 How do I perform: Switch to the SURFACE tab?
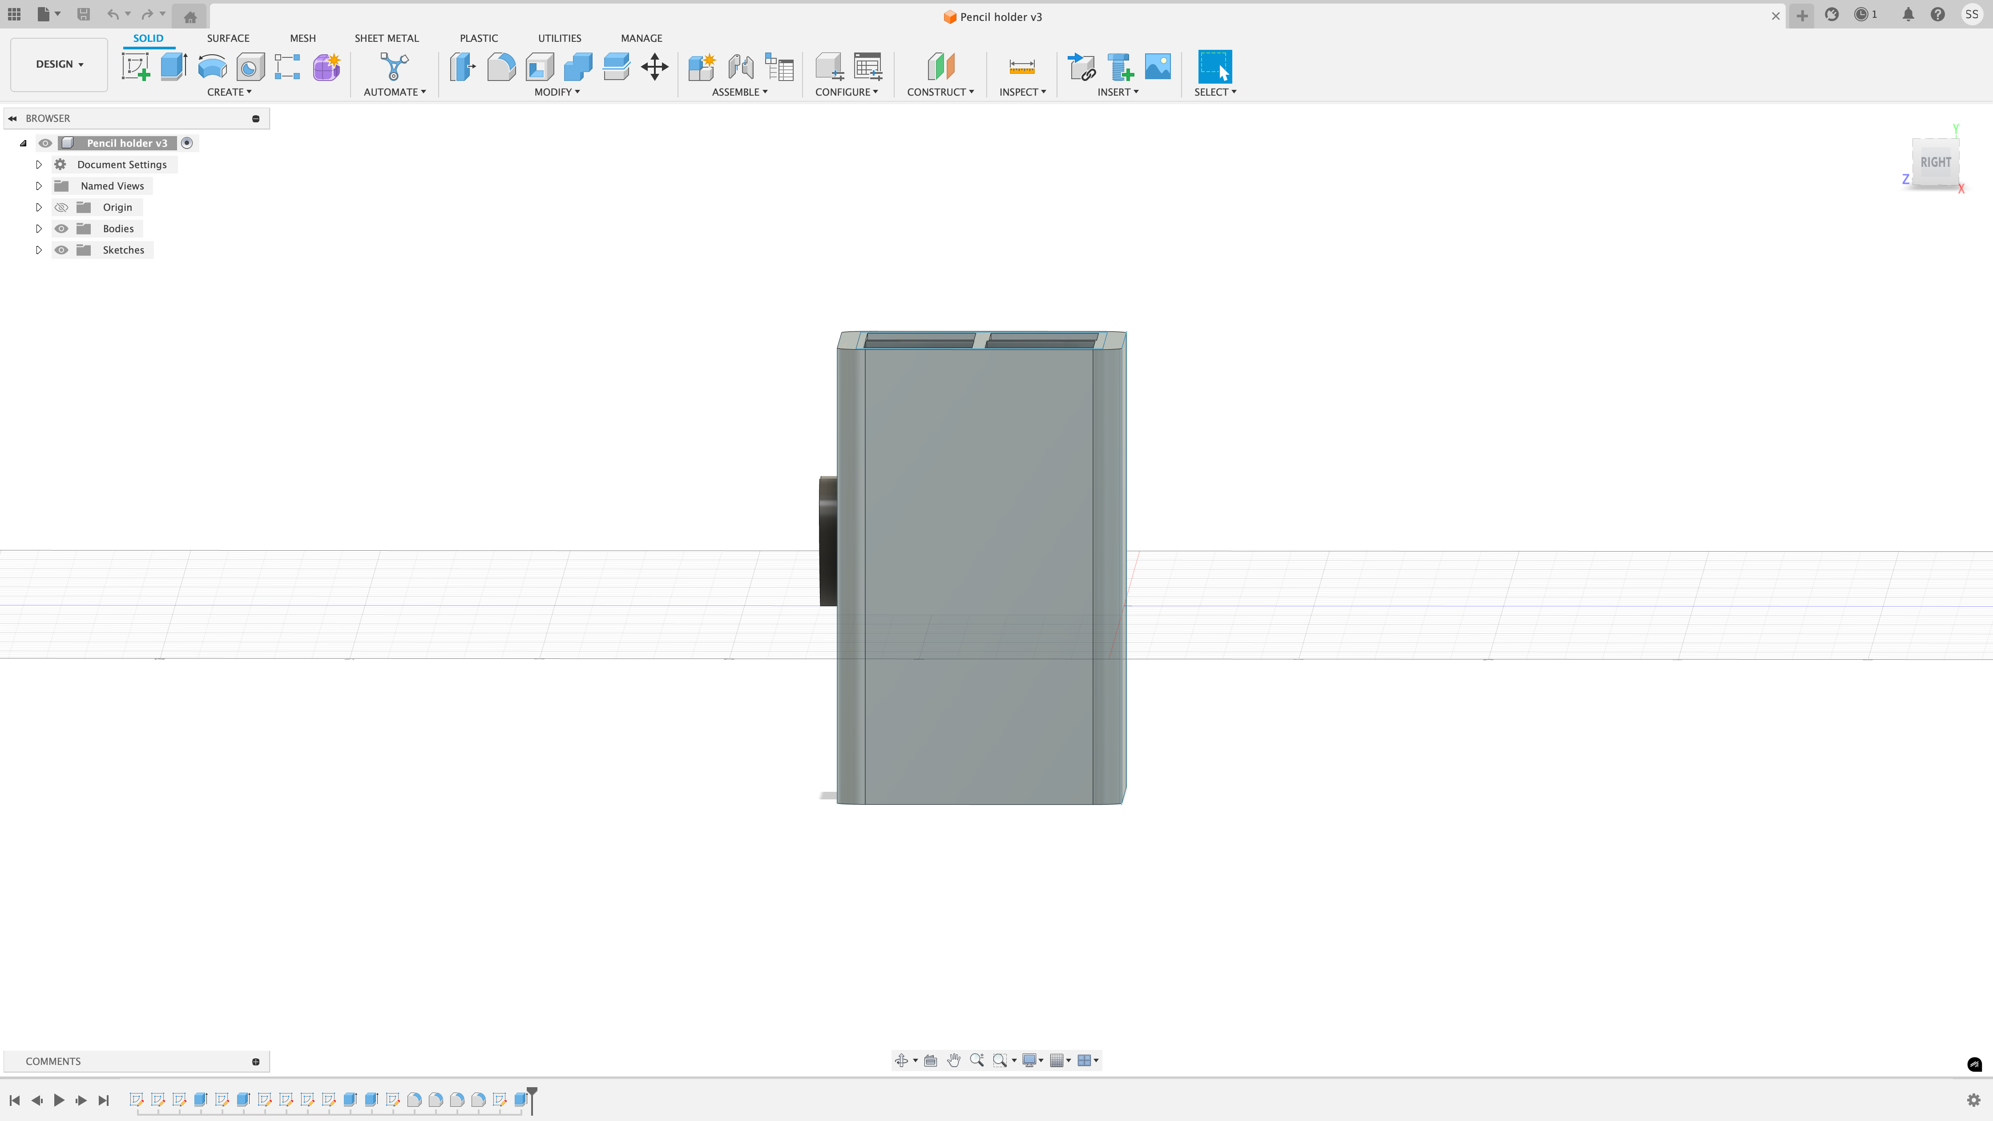227,38
